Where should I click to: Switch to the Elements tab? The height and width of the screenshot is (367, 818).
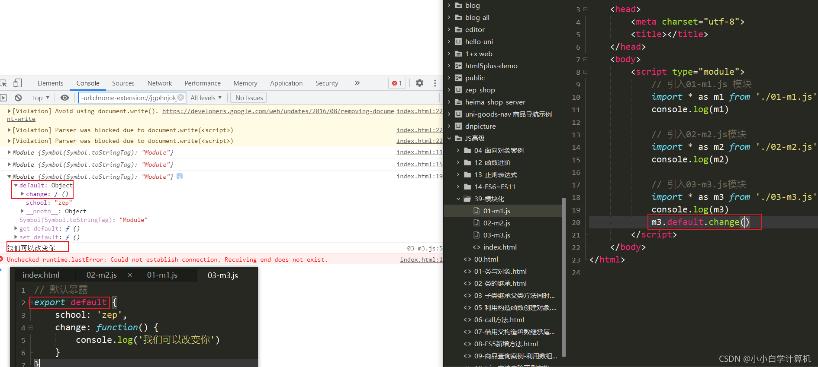pos(50,83)
